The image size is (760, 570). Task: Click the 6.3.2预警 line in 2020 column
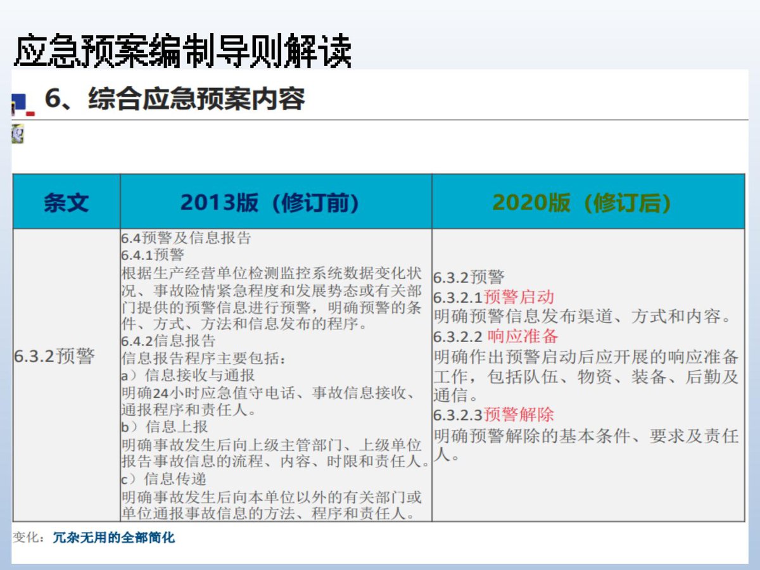coord(469,277)
